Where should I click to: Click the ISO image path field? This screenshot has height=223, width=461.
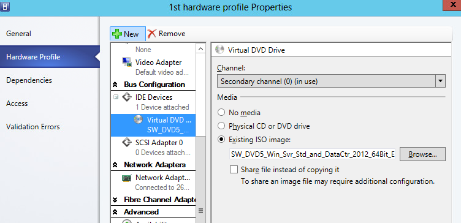312,154
